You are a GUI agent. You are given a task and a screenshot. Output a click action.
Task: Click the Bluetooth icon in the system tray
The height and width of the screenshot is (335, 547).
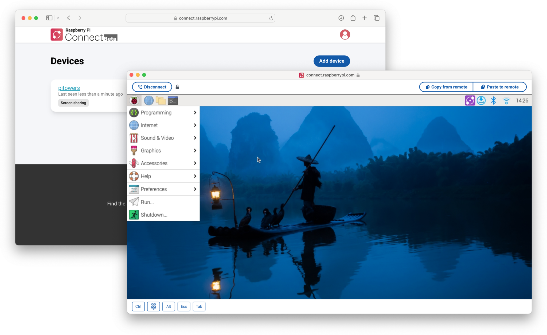(x=493, y=100)
